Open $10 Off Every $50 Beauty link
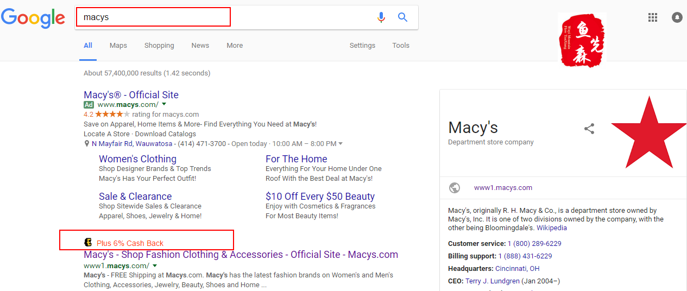687x291 pixels. coord(320,197)
